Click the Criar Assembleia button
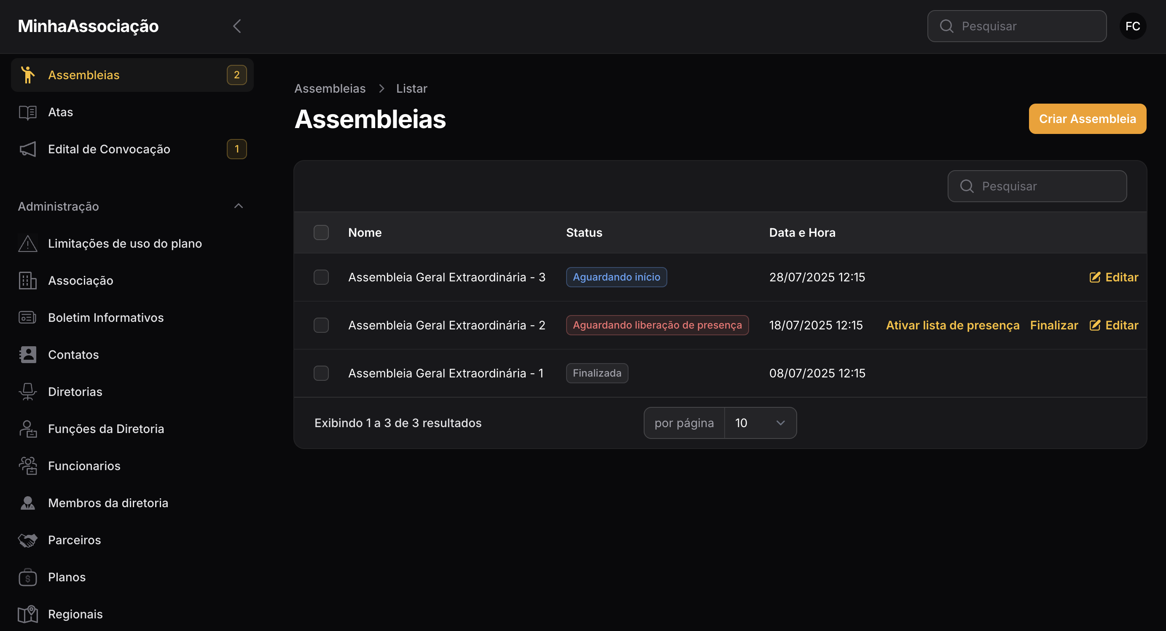 coord(1087,119)
